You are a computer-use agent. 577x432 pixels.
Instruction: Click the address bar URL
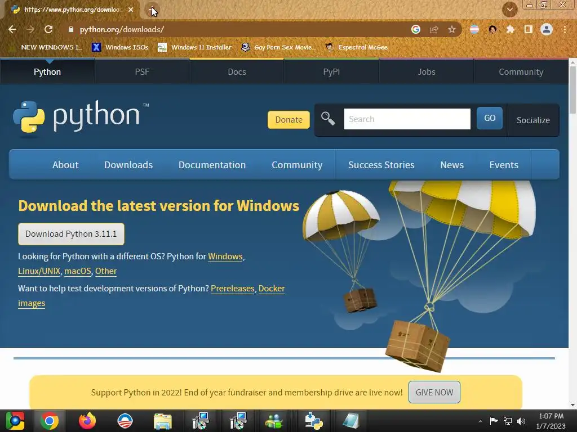click(x=122, y=29)
